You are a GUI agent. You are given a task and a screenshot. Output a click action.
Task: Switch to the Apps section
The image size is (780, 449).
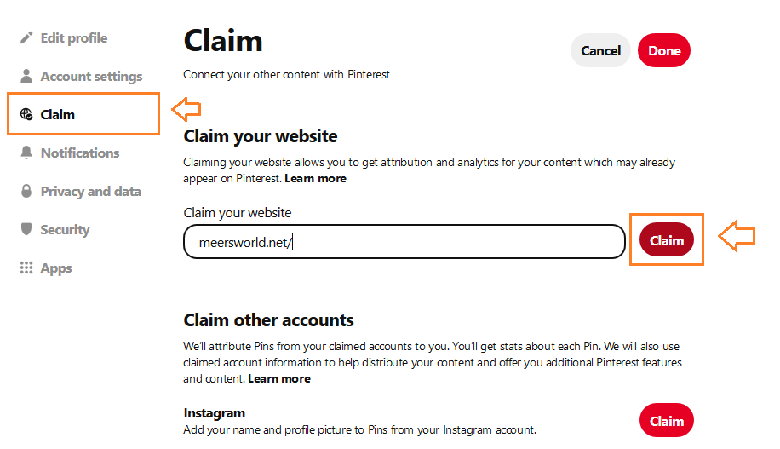point(56,268)
